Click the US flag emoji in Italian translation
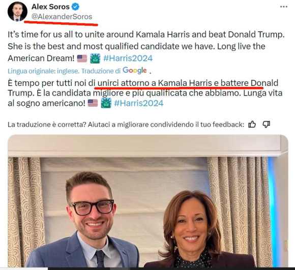295x270 pixels. tap(93, 103)
